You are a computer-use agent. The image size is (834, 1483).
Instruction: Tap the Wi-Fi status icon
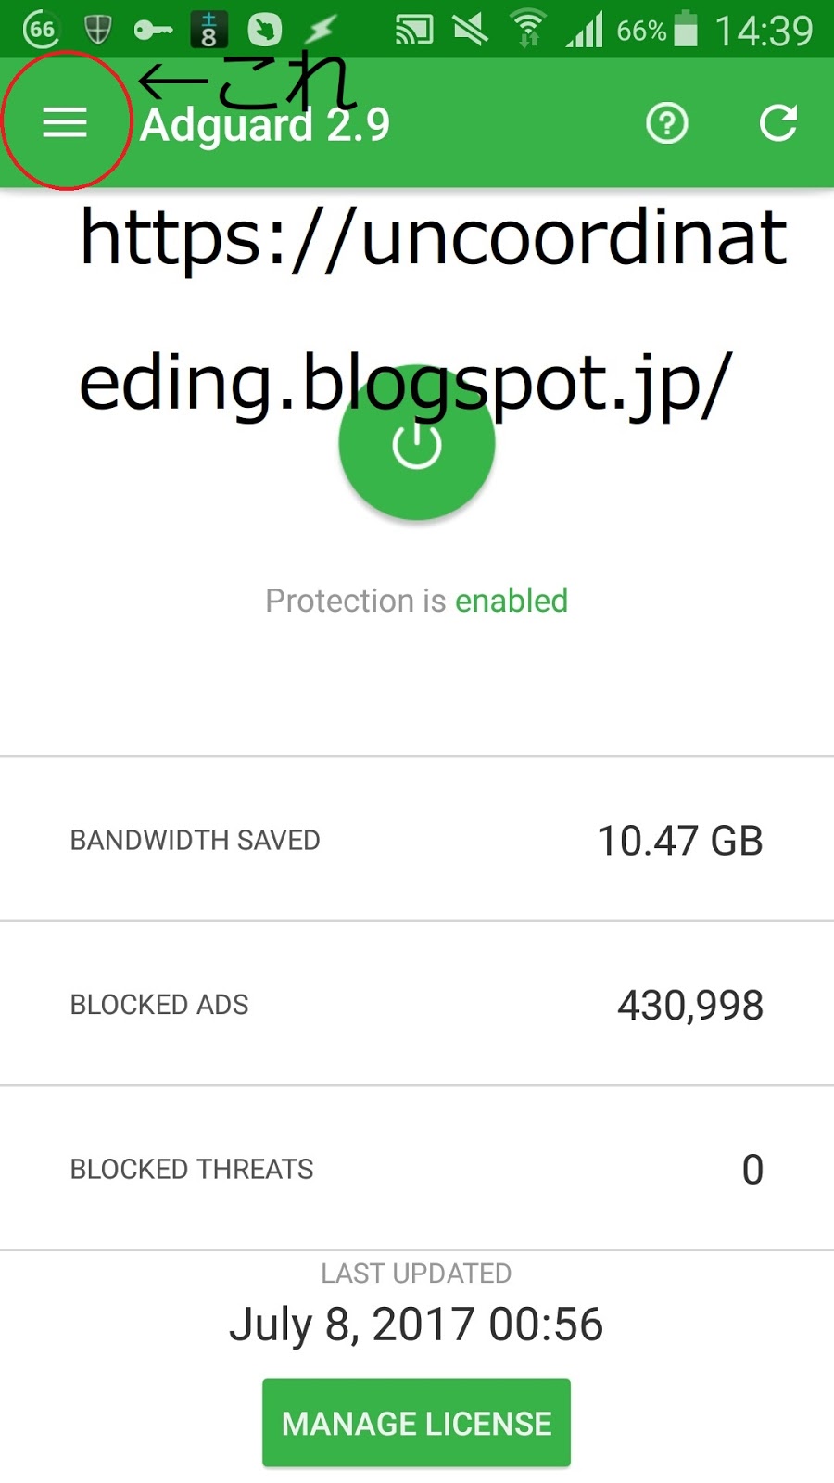[x=528, y=31]
